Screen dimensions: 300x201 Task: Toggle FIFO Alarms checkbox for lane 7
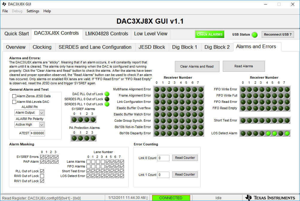[122, 166]
